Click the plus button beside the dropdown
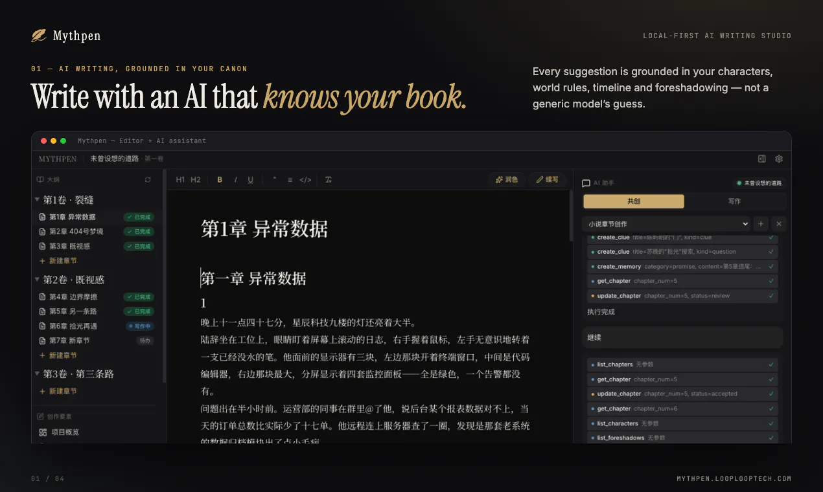Screen dimensions: 823x492 tap(761, 224)
